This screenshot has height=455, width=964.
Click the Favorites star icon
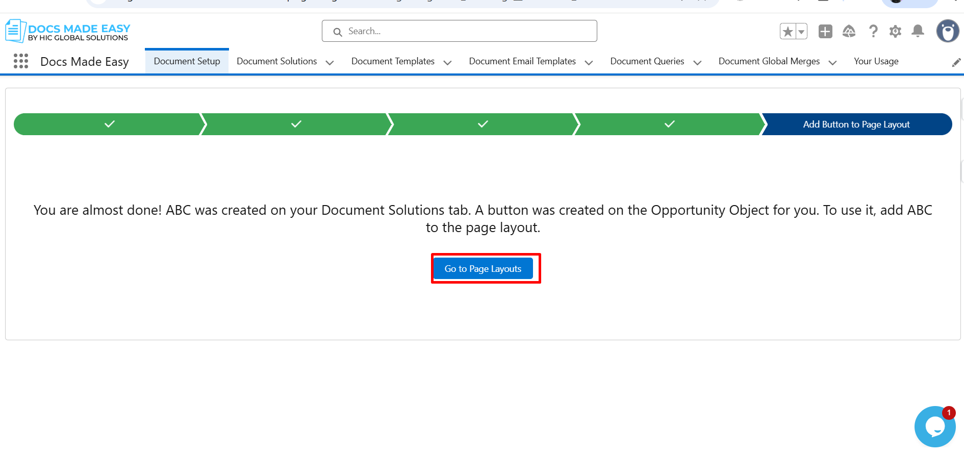(x=788, y=32)
